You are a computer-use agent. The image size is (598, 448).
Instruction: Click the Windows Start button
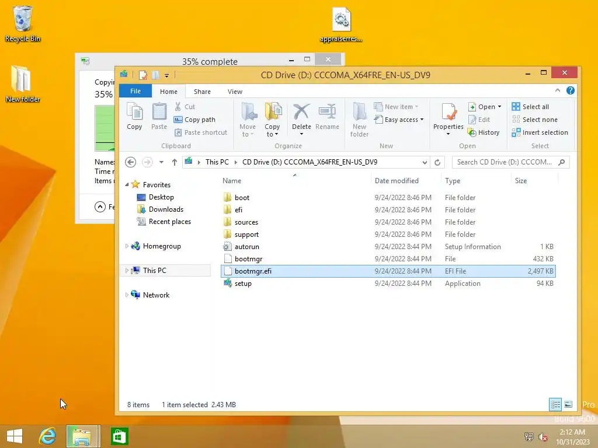(15, 436)
